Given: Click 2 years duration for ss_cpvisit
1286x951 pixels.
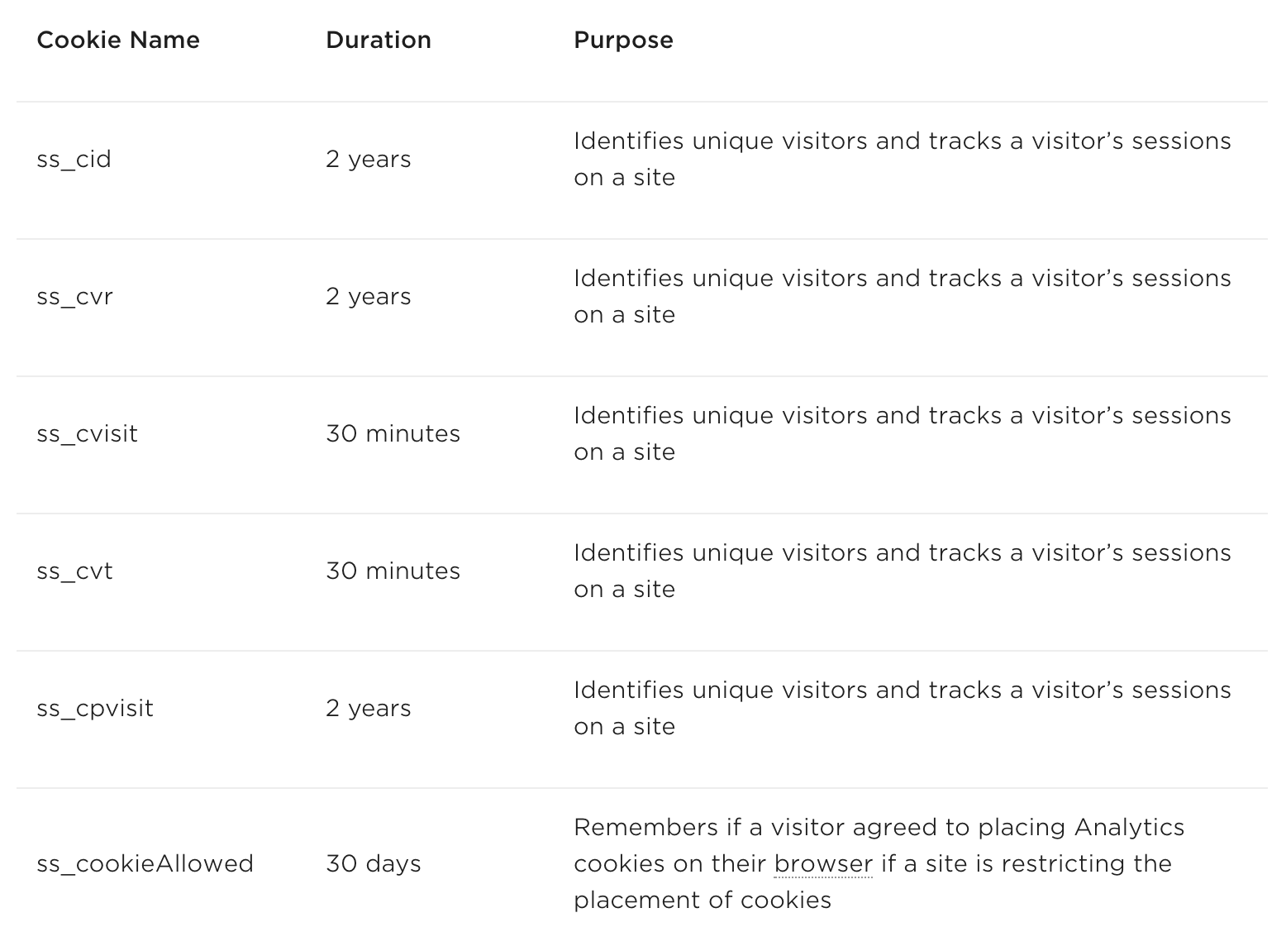Looking at the screenshot, I should click(x=368, y=708).
